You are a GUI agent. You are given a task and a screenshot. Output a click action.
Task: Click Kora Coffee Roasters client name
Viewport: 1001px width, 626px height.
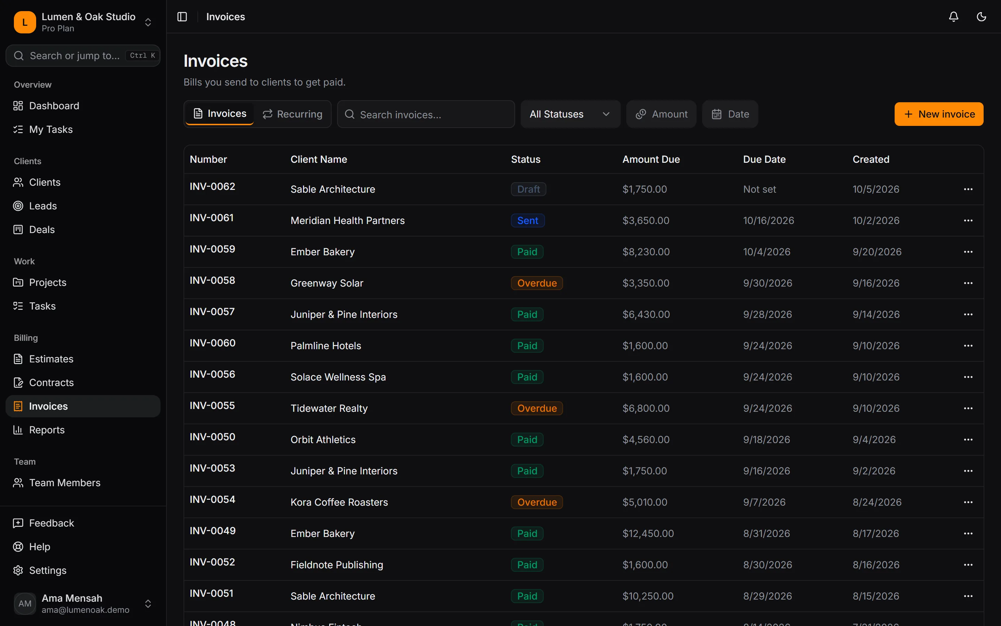pos(339,502)
